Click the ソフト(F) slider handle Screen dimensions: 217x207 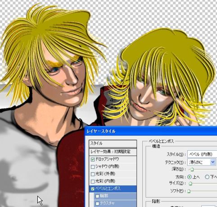[x=189, y=191]
